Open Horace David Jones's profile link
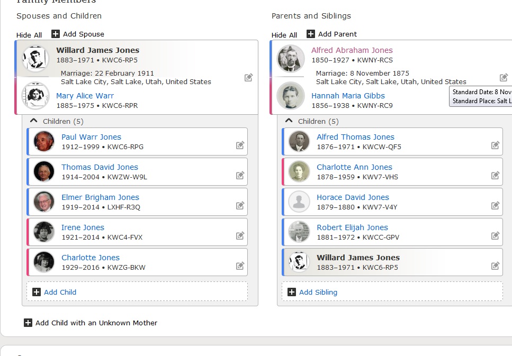The width and height of the screenshot is (512, 356). 353,197
